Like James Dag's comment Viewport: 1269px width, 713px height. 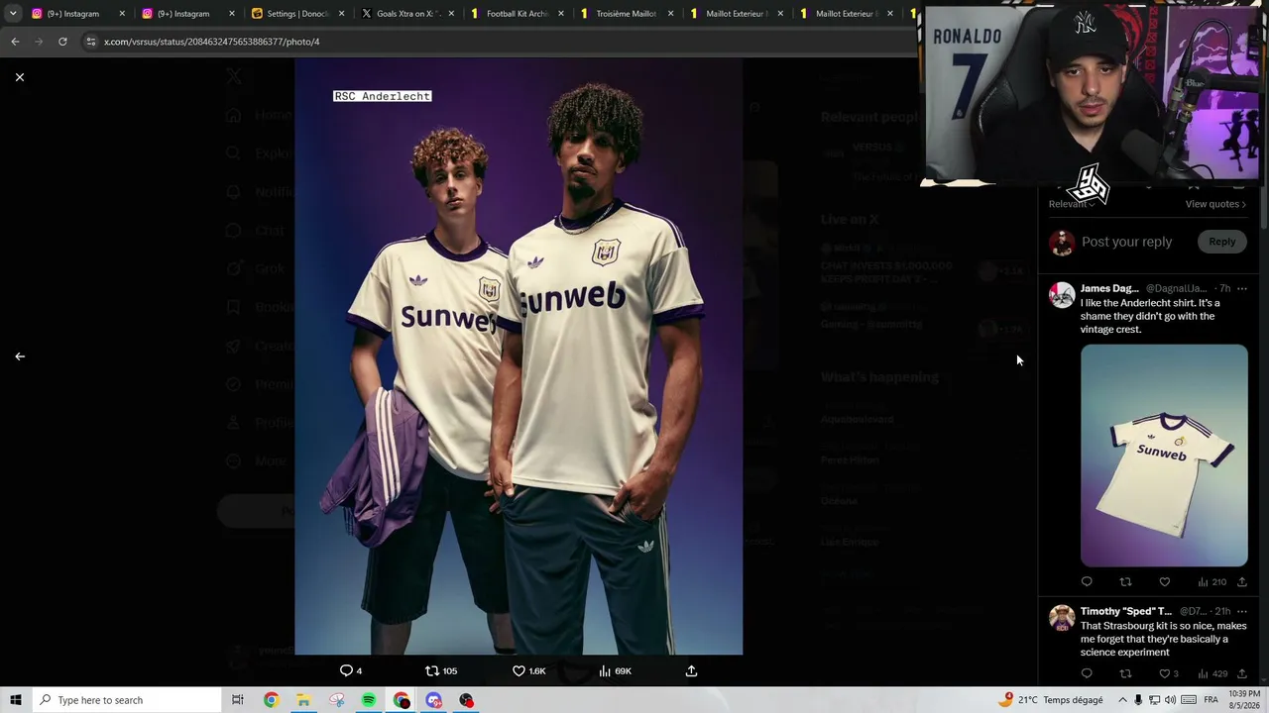[x=1165, y=581]
